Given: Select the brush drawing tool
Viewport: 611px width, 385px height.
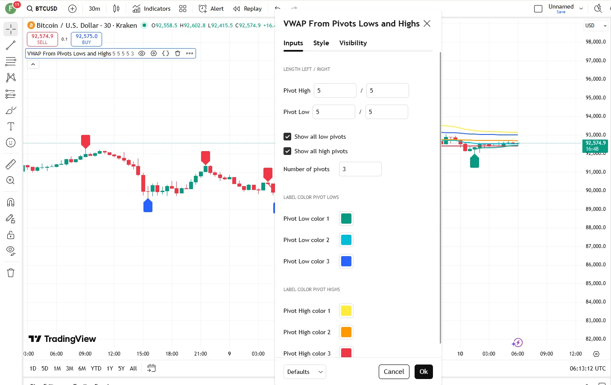Looking at the screenshot, I should [11, 110].
